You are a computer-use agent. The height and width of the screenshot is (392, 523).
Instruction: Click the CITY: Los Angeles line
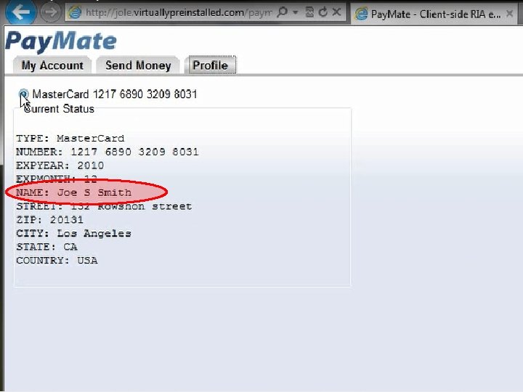[x=73, y=233]
